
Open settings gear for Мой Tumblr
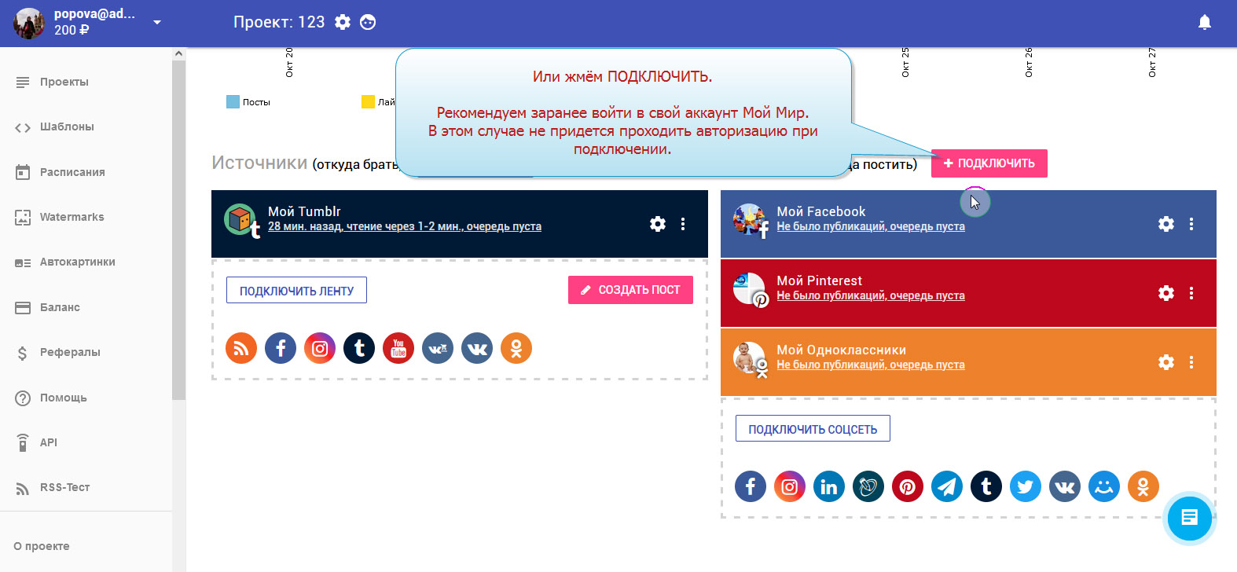click(x=658, y=224)
